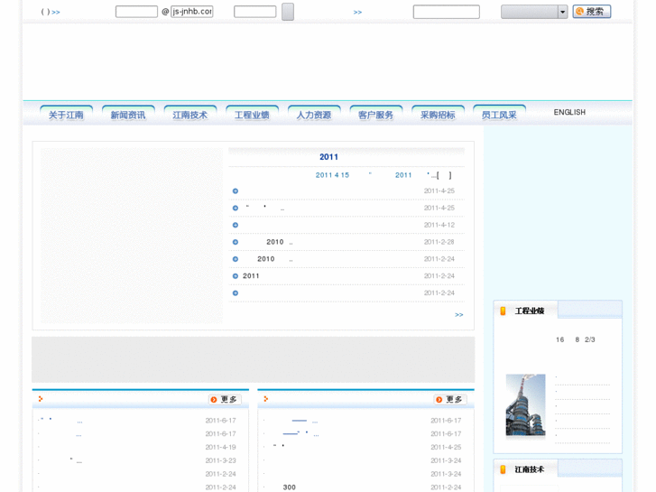
Task: Click the '( ) >>' link at the top left
Action: click(x=51, y=12)
